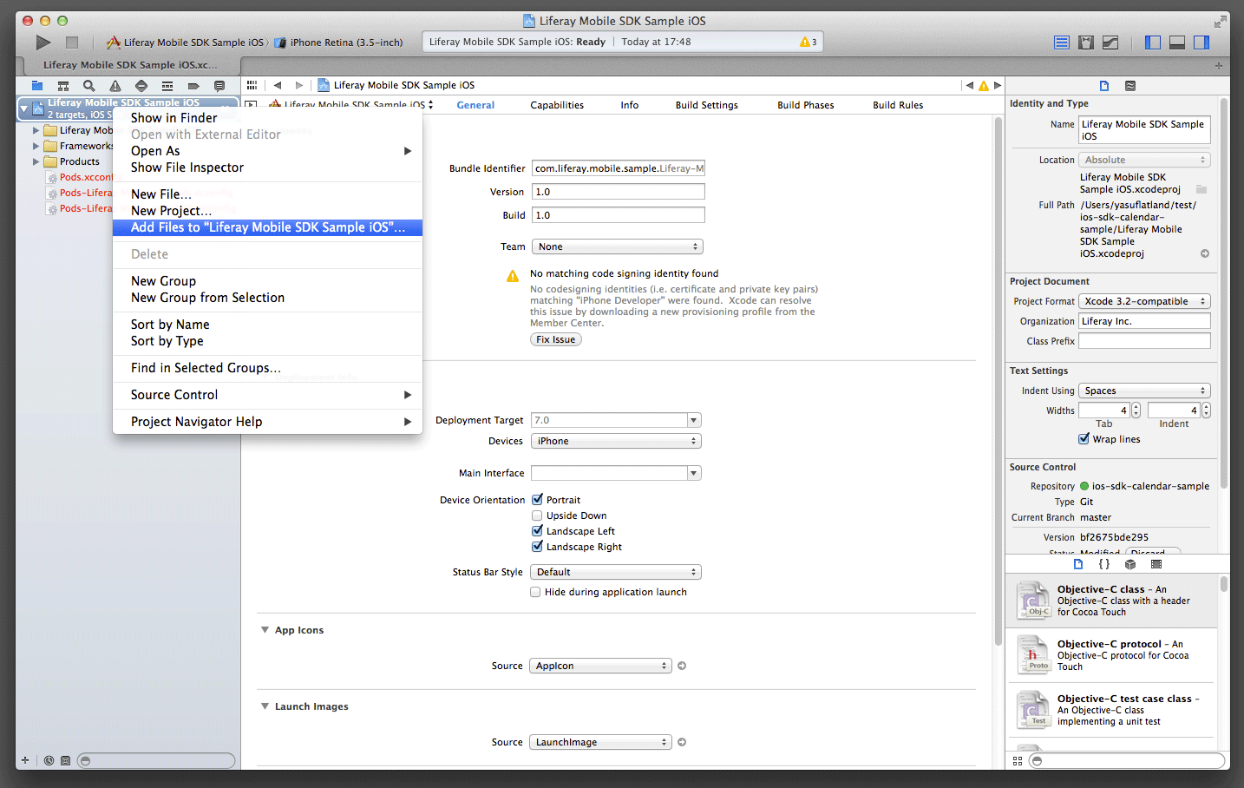The width and height of the screenshot is (1244, 788).
Task: Jump to previous issue arrow
Action: click(969, 85)
